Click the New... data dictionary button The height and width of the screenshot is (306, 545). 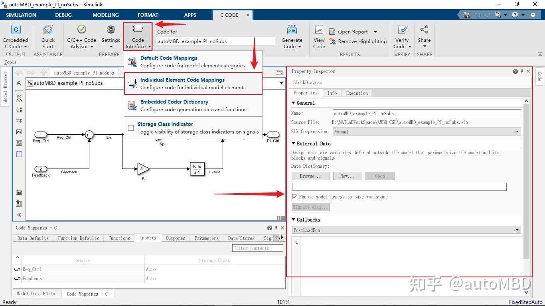[x=348, y=176]
